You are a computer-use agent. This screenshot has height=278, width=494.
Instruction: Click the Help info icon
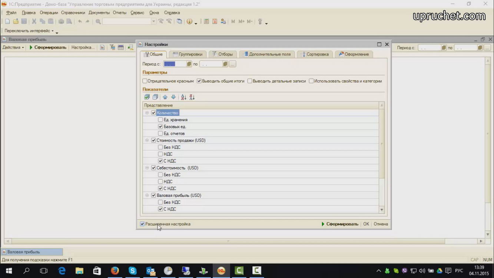(x=189, y=21)
